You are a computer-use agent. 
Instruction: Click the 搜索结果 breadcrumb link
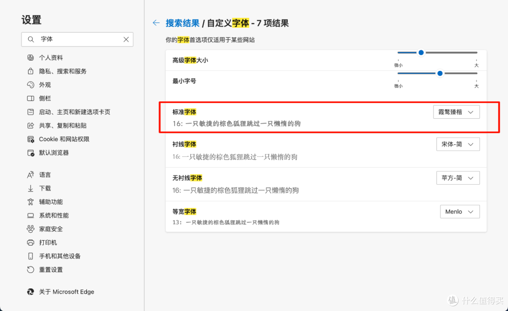pyautogui.click(x=183, y=23)
